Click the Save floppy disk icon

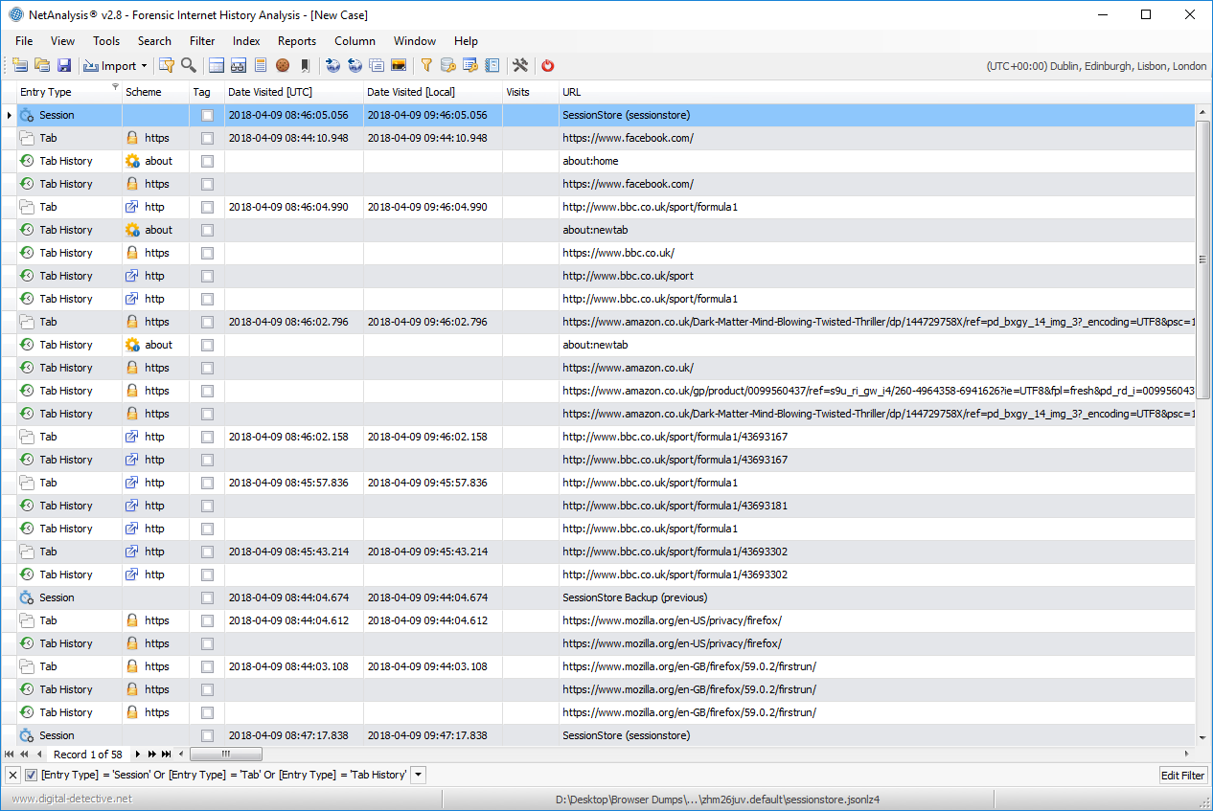[x=64, y=66]
